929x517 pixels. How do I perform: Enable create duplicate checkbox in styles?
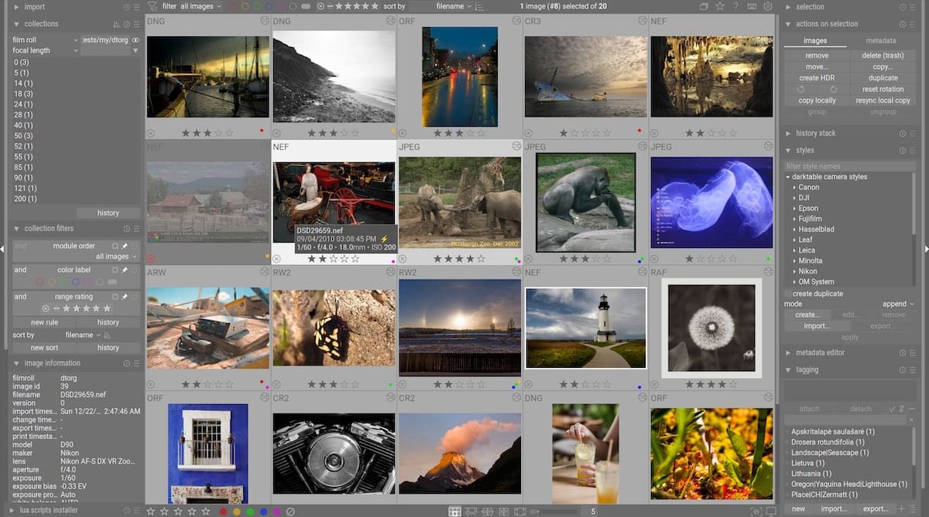788,294
